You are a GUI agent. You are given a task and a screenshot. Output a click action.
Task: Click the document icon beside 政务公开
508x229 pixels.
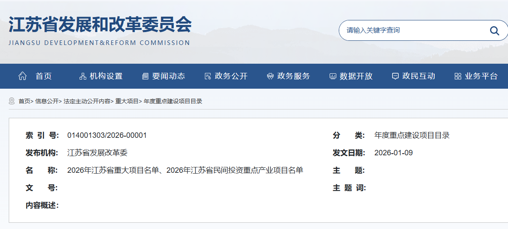tap(208, 76)
